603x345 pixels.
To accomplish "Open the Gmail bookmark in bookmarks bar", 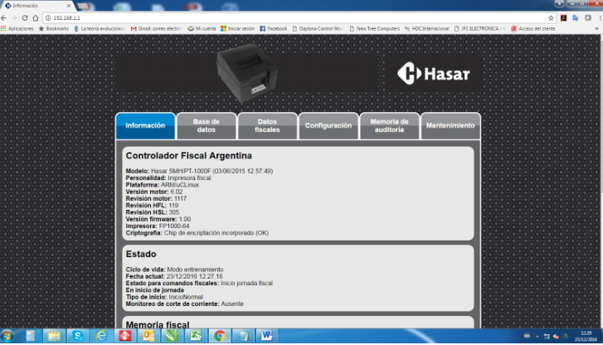I will [x=157, y=28].
